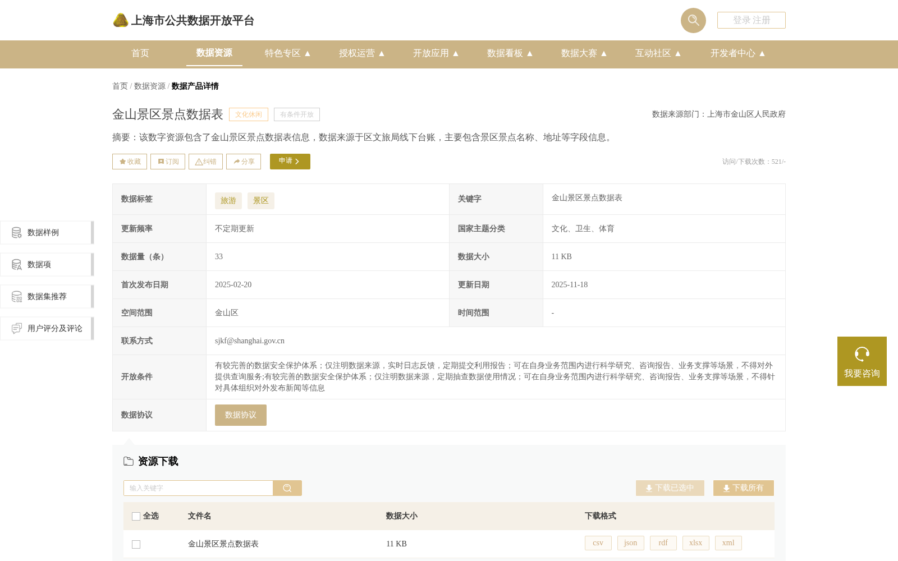Download the rdf format
Viewport: 898px width, 561px height.
(x=663, y=543)
